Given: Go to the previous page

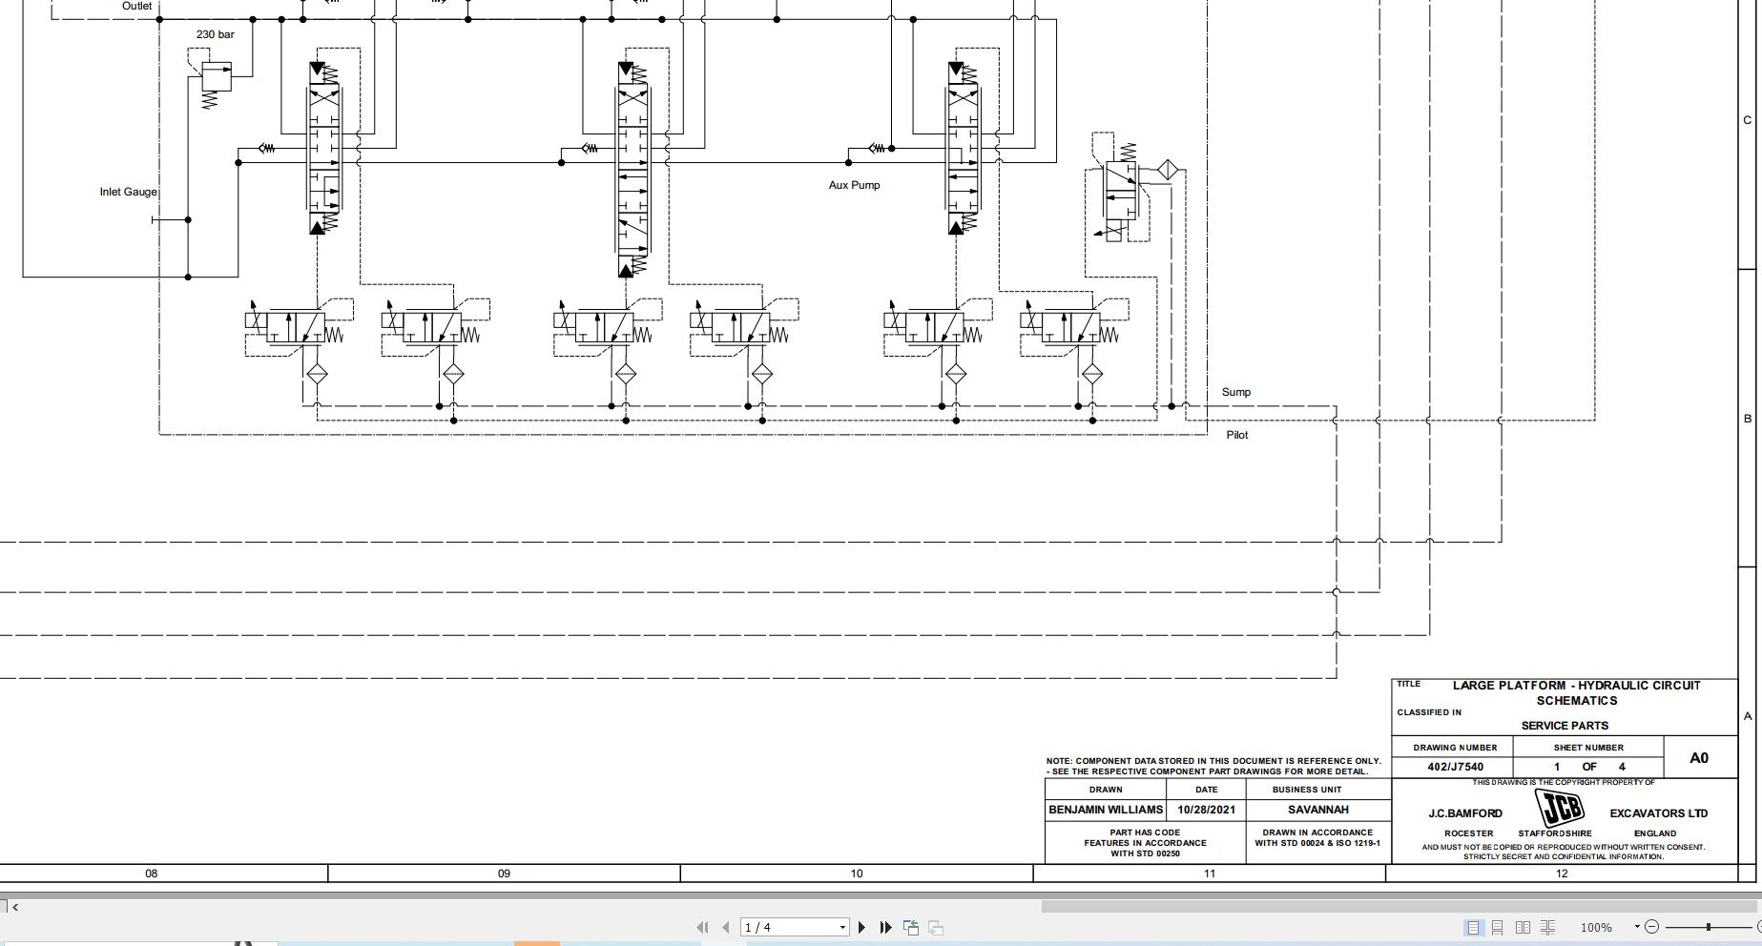Looking at the screenshot, I should [x=726, y=927].
